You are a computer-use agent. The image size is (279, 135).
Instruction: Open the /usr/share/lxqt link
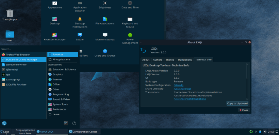tap(182, 89)
